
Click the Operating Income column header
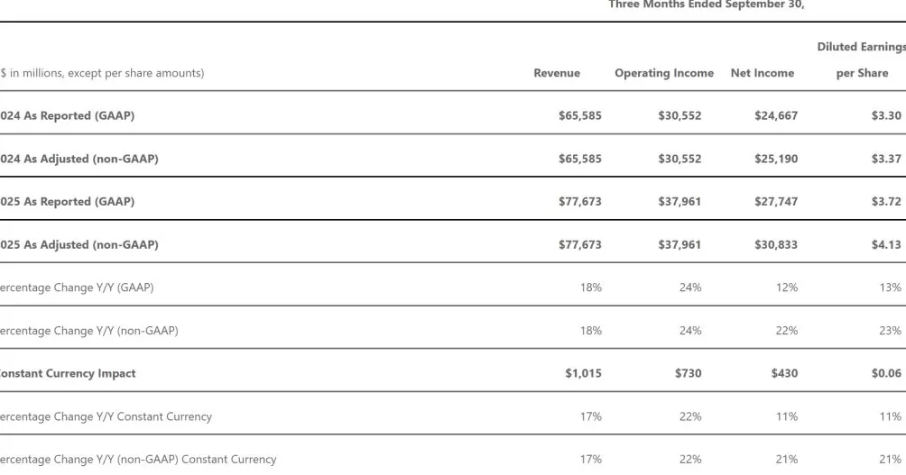[x=663, y=73]
